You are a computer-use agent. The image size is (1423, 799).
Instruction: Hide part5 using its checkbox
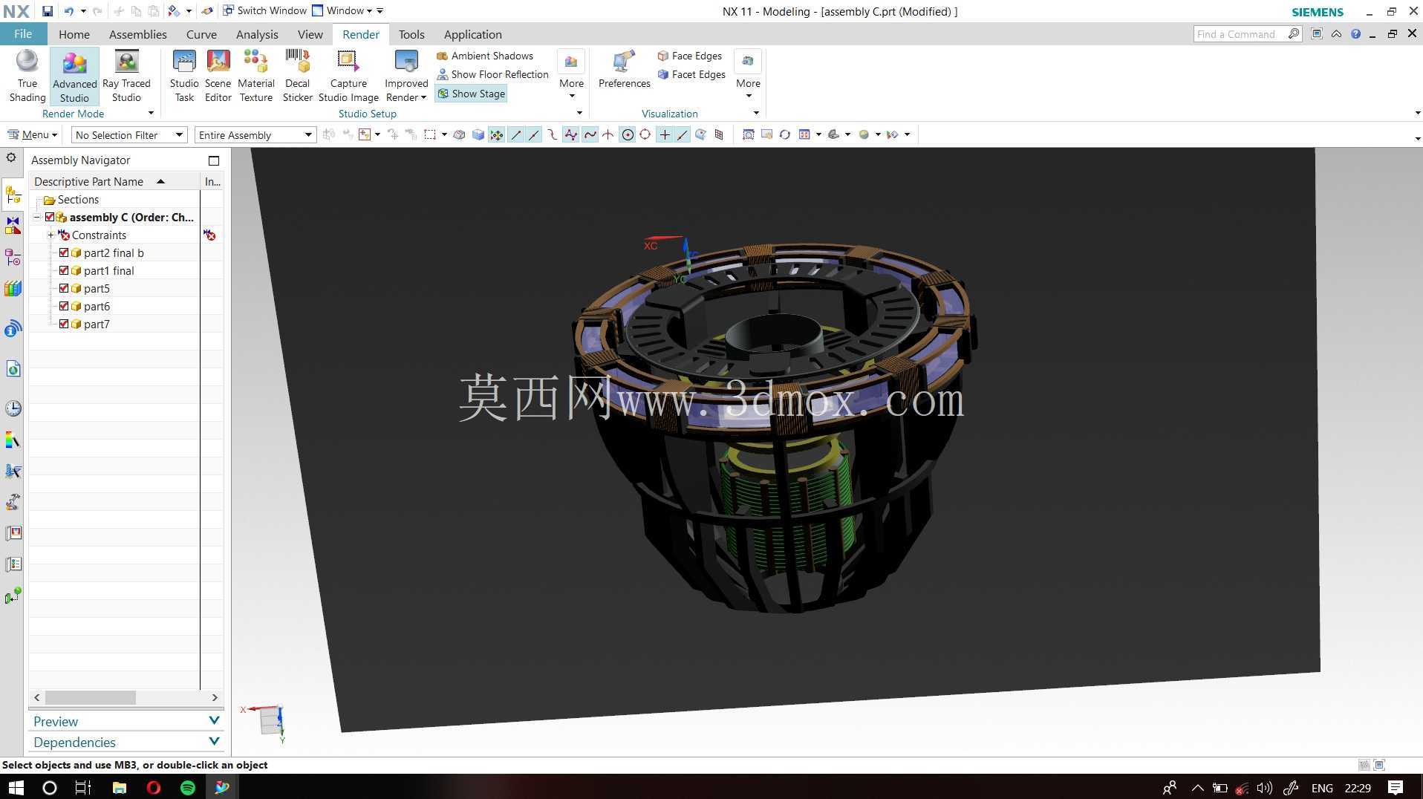click(x=64, y=289)
